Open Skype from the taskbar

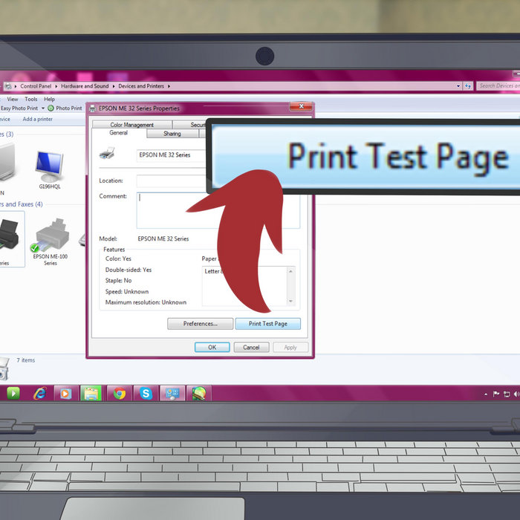tap(146, 394)
